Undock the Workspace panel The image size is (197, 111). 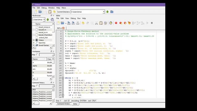click(51, 51)
